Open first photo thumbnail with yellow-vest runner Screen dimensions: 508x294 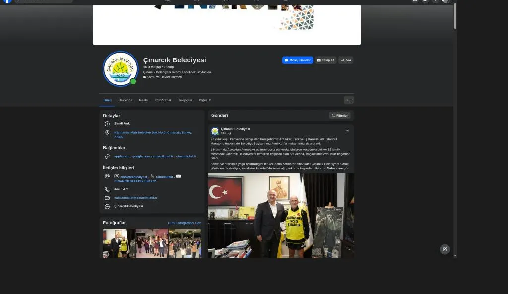point(119,243)
